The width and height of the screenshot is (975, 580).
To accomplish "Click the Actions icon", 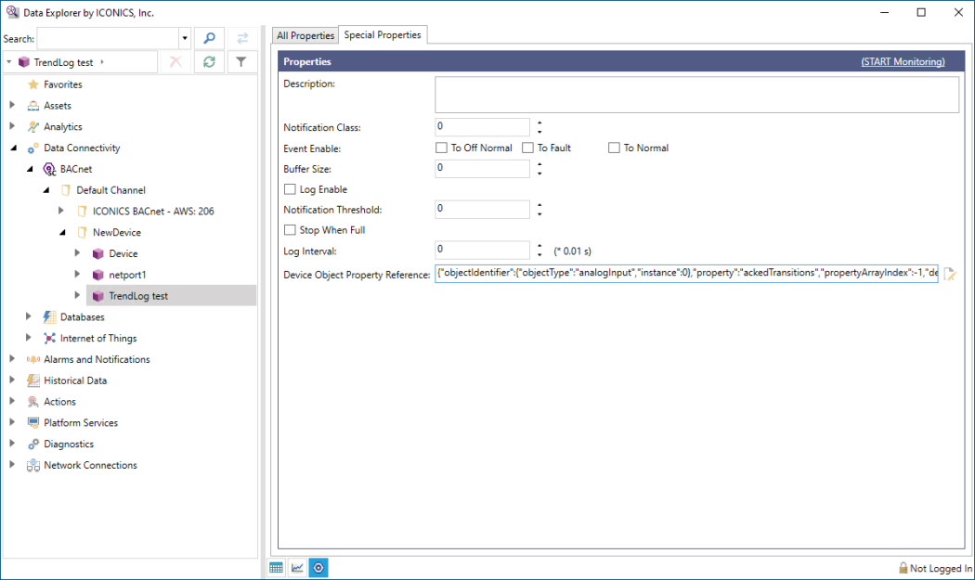I will [33, 402].
